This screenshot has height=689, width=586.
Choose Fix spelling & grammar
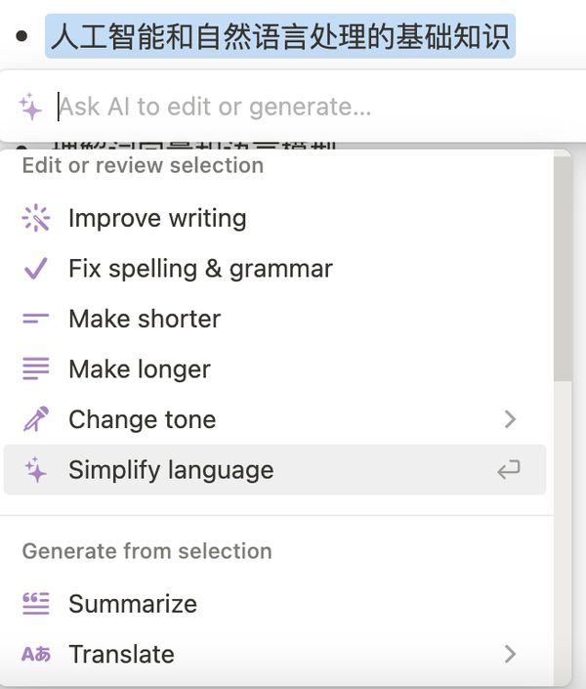pos(200,269)
